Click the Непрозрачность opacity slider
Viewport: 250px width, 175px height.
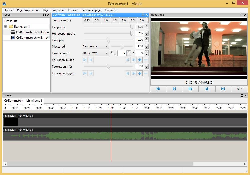108,33
